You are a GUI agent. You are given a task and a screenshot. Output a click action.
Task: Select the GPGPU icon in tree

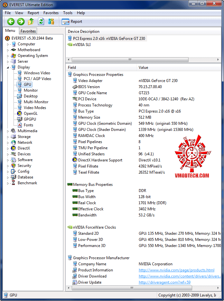click(20, 119)
